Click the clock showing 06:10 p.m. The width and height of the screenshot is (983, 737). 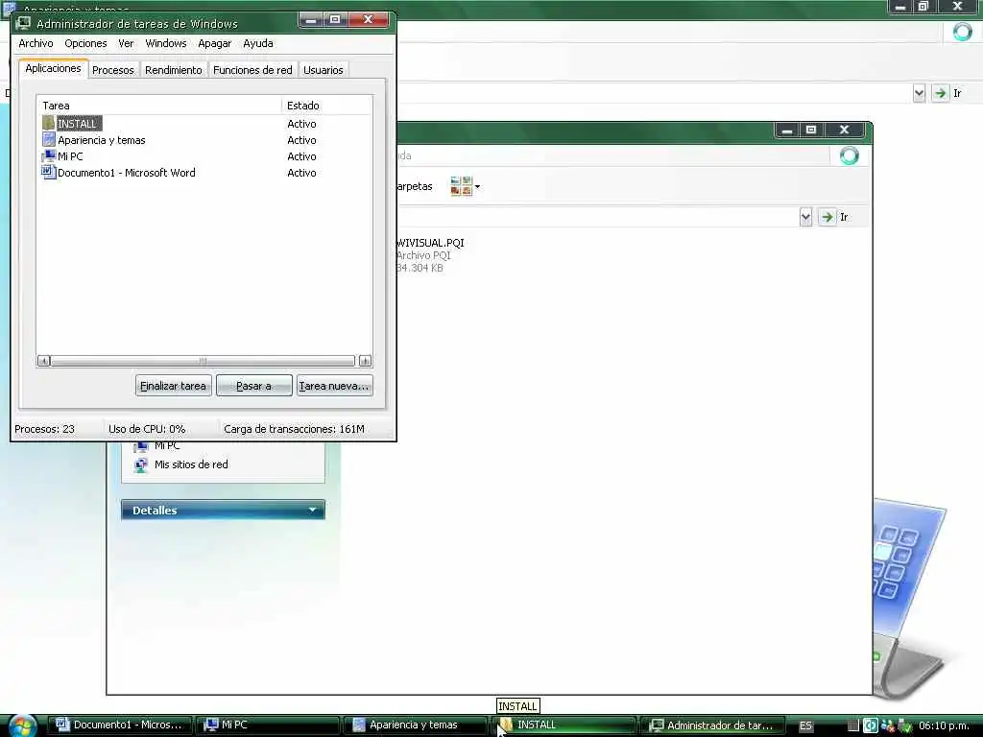(x=944, y=725)
